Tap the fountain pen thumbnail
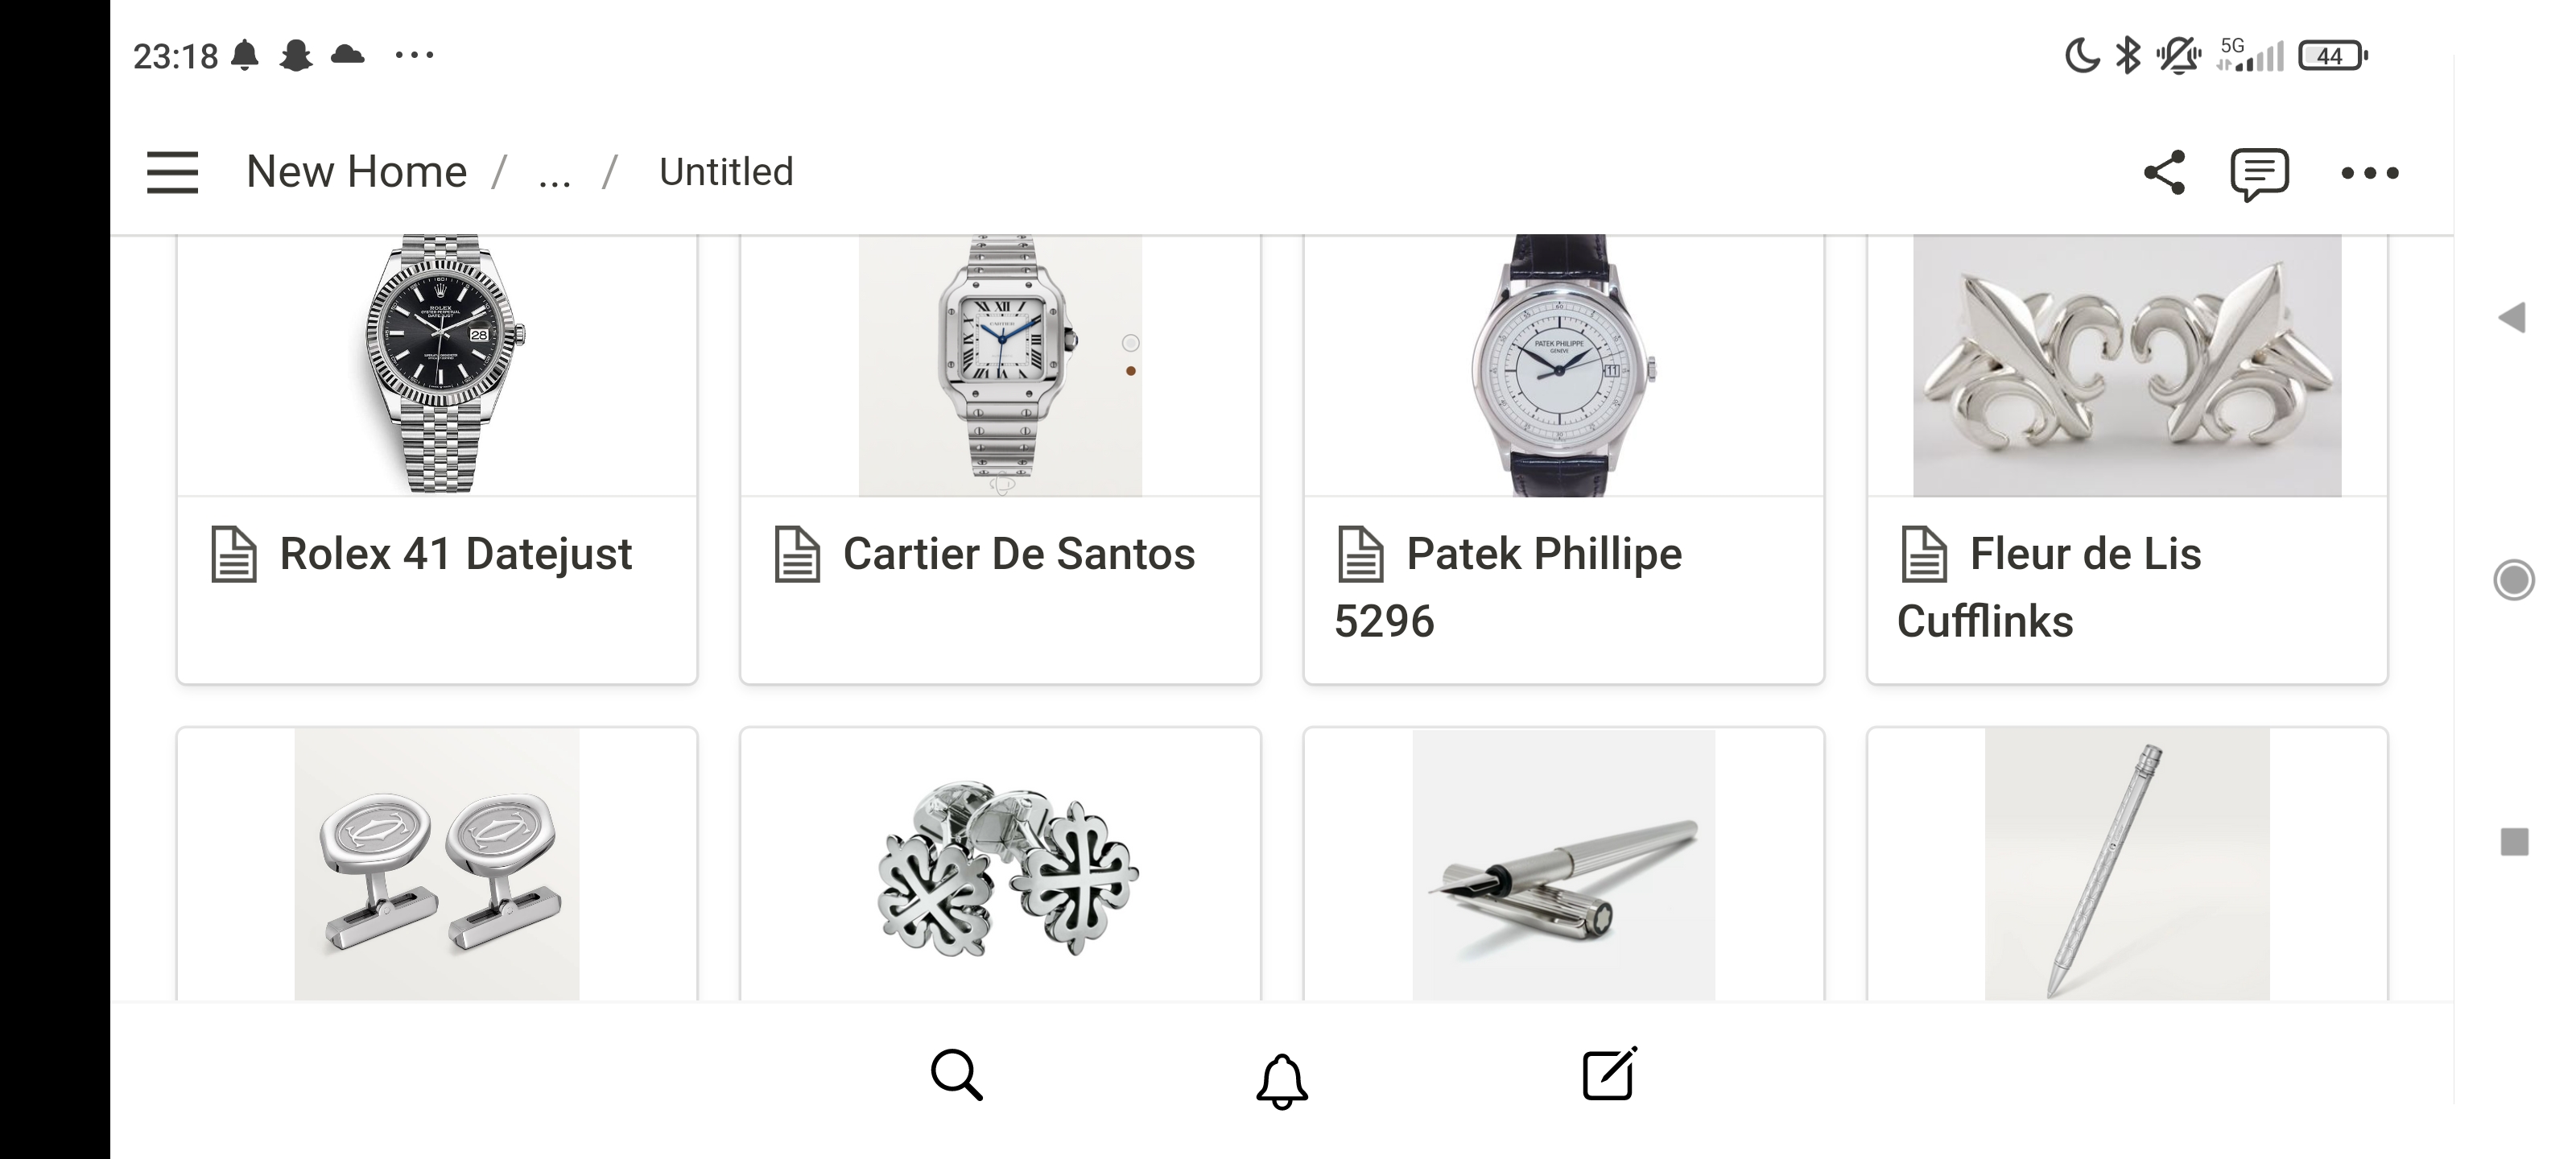Screen dimensions: 2576x1159 (1563, 865)
